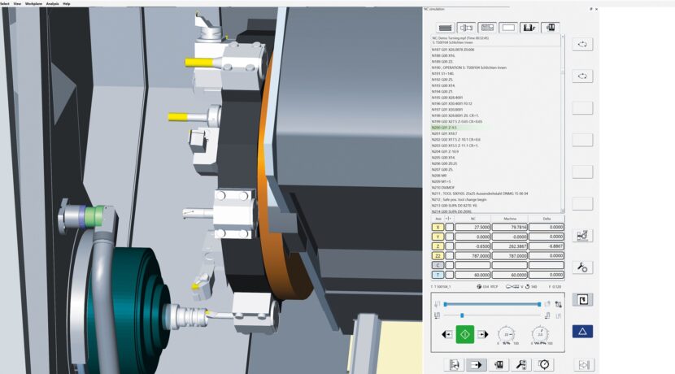Click the icon just right of the progress slider

pos(547,304)
